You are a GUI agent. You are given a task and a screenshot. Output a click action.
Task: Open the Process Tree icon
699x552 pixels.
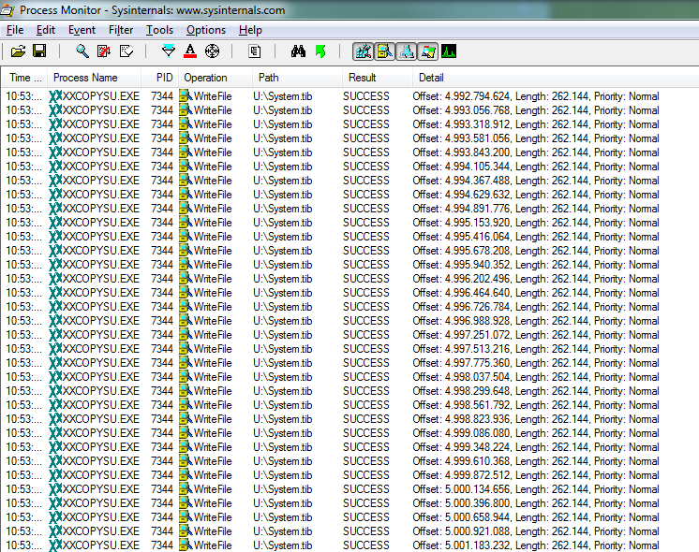[255, 51]
